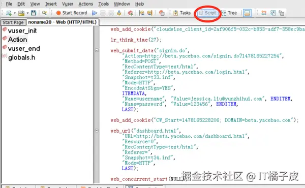Click the web_concurrent_start line
Image resolution: width=305 pixels, height=188 pixels.
click(147, 179)
